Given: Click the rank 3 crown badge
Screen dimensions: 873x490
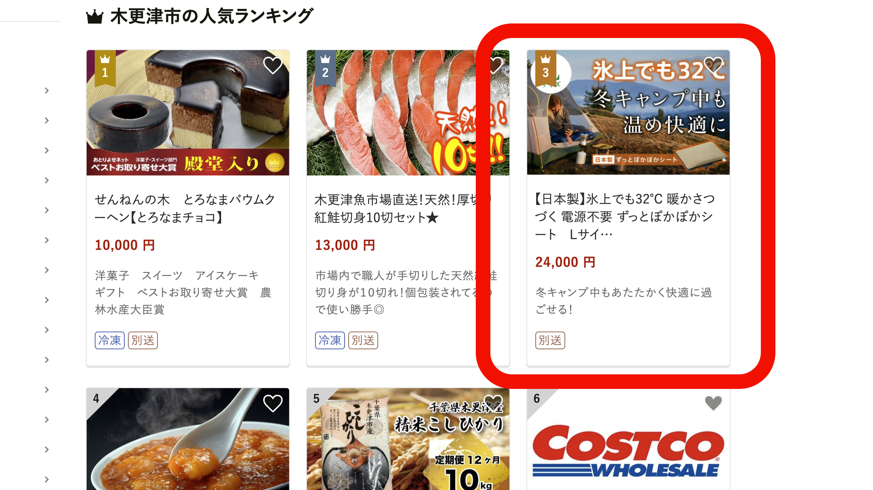Looking at the screenshot, I should 546,68.
